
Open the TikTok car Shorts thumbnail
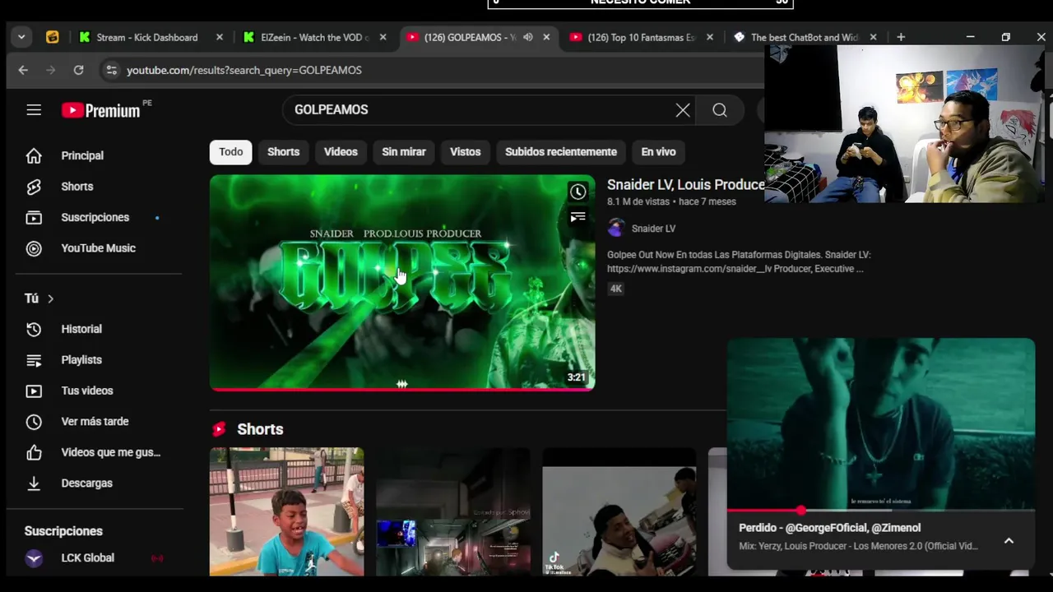619,511
